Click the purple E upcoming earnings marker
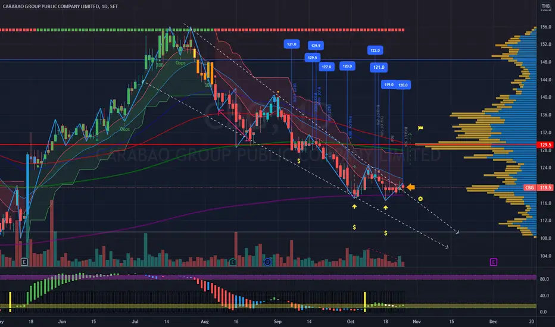 [x=494, y=262]
